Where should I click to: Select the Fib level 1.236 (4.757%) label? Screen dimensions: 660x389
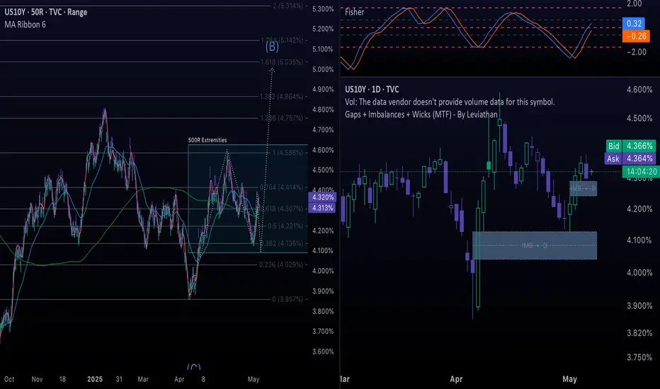[x=282, y=117]
